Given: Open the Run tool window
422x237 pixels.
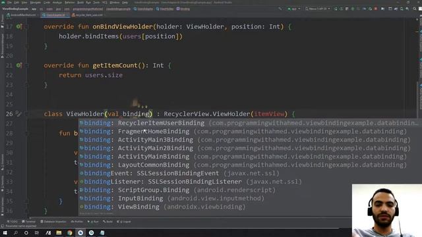Looking at the screenshot, I should (x=93, y=222).
